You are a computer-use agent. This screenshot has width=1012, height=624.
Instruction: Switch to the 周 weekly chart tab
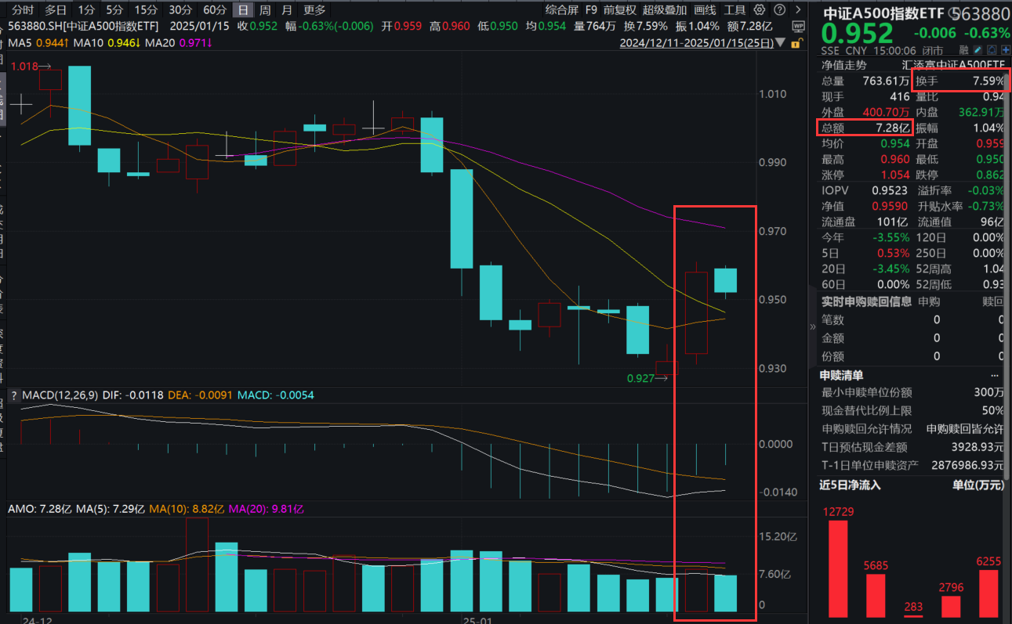pyautogui.click(x=265, y=10)
